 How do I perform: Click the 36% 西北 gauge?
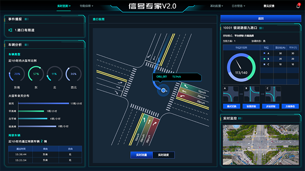[x=74, y=74]
